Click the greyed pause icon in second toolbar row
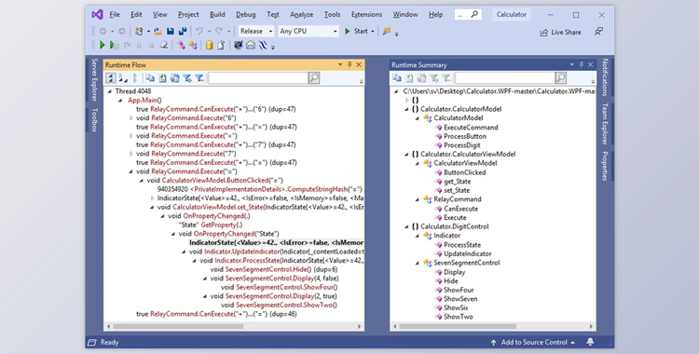Viewport: 699px width, 354px height. coord(139,45)
